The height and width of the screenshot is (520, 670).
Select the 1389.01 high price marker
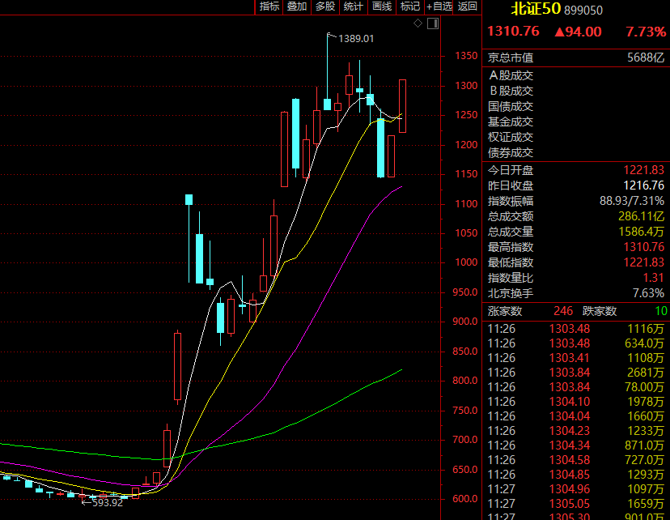point(356,38)
